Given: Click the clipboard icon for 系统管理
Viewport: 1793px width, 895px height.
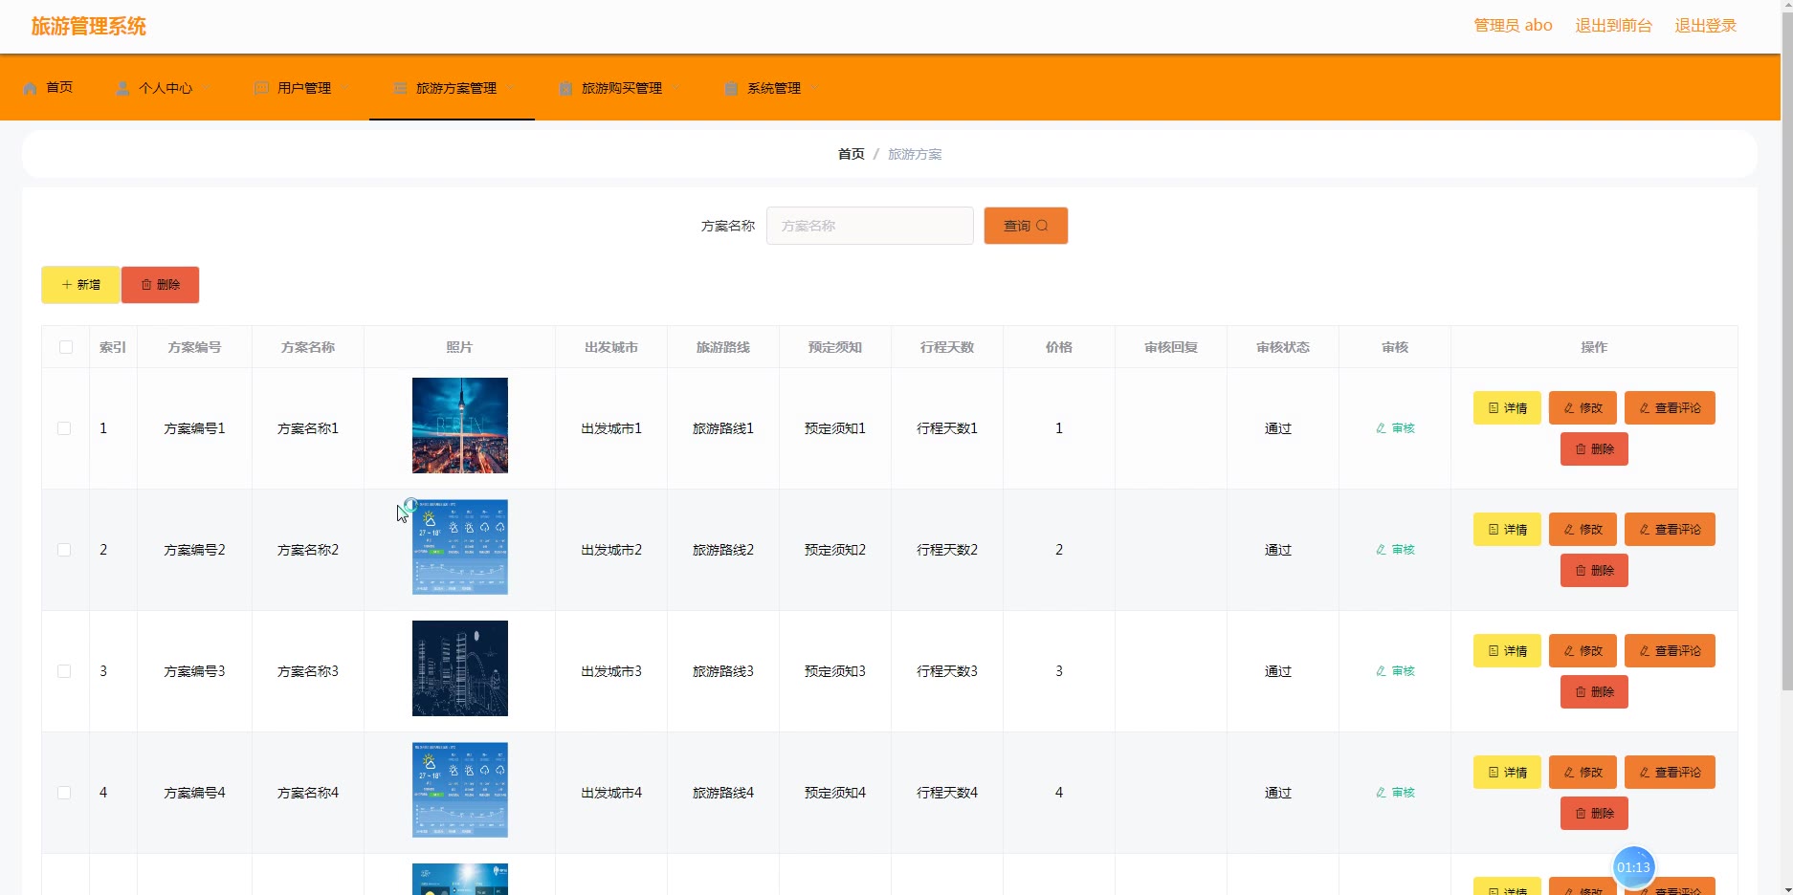Looking at the screenshot, I should (x=731, y=88).
